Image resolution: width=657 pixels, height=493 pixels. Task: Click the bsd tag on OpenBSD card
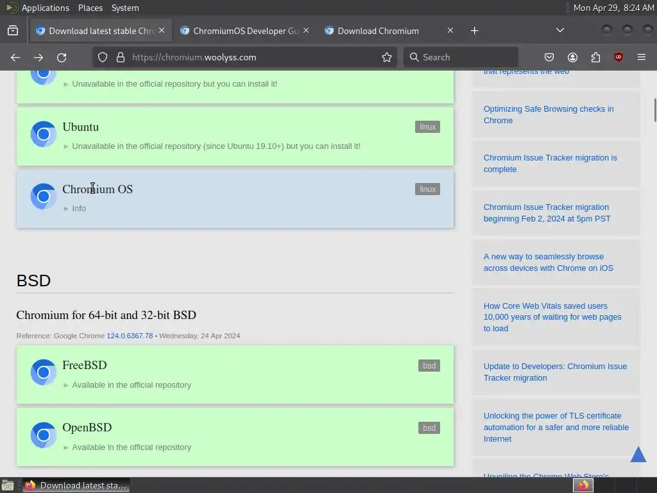pyautogui.click(x=429, y=428)
